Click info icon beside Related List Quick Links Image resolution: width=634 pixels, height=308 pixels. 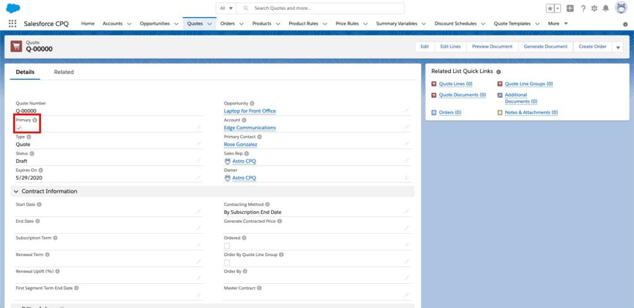pos(498,72)
